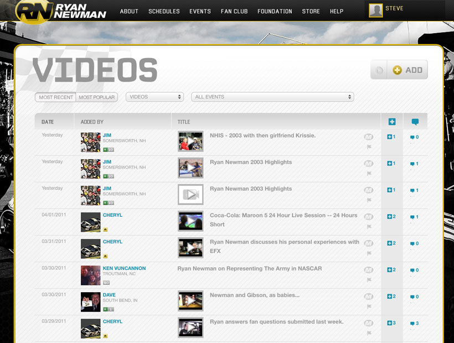Open the Videos type dropdown
Screen dimensions: 454x343
(155, 97)
